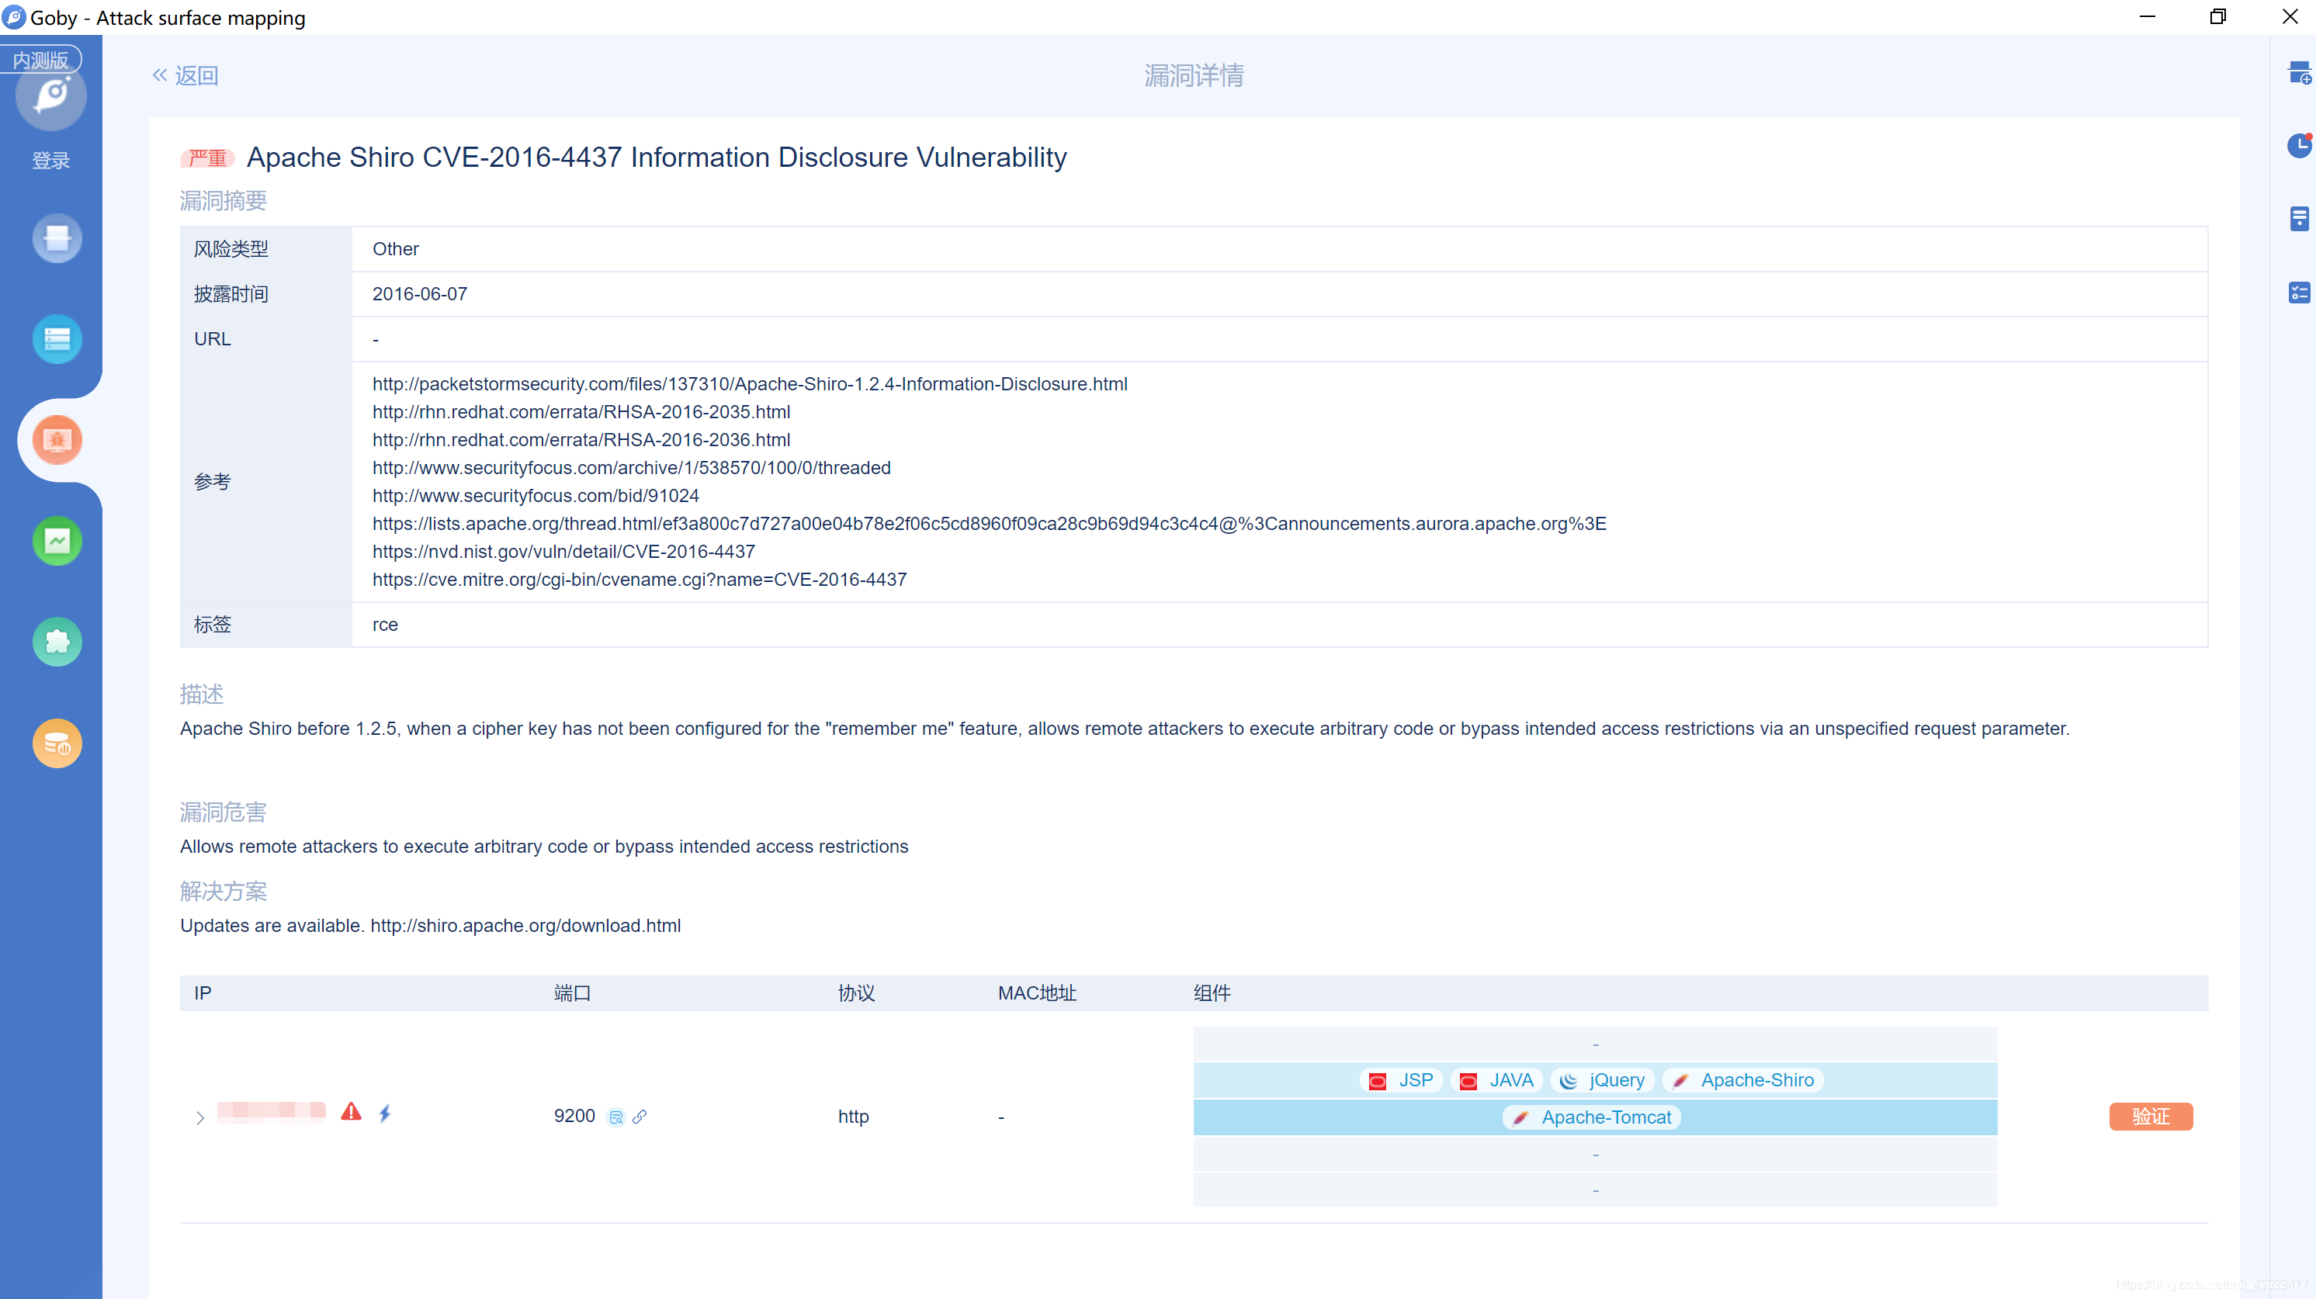2316x1299 pixels.
Task: Open the task history clock icon
Action: pyautogui.click(x=2298, y=146)
